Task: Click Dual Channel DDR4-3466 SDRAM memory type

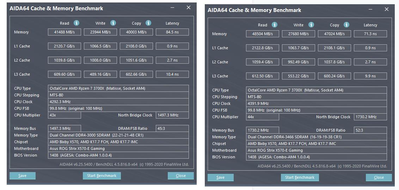Action: coord(317,137)
